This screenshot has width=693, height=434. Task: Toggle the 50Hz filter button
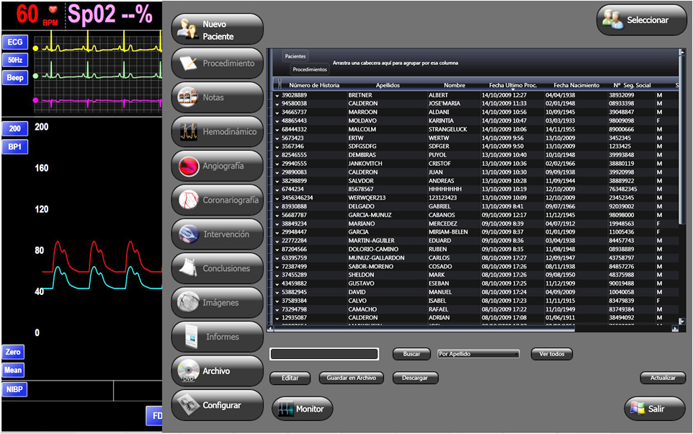tap(14, 61)
